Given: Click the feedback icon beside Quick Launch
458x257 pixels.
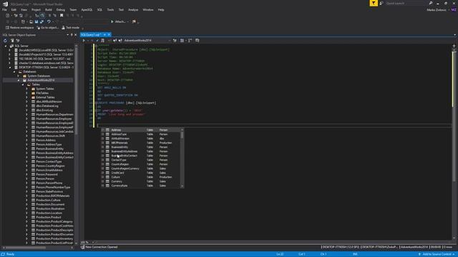Looking at the screenshot, I should coord(381,3).
